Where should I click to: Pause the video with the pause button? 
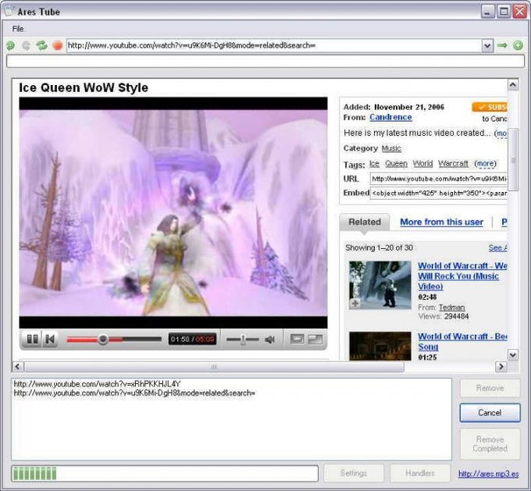click(32, 339)
